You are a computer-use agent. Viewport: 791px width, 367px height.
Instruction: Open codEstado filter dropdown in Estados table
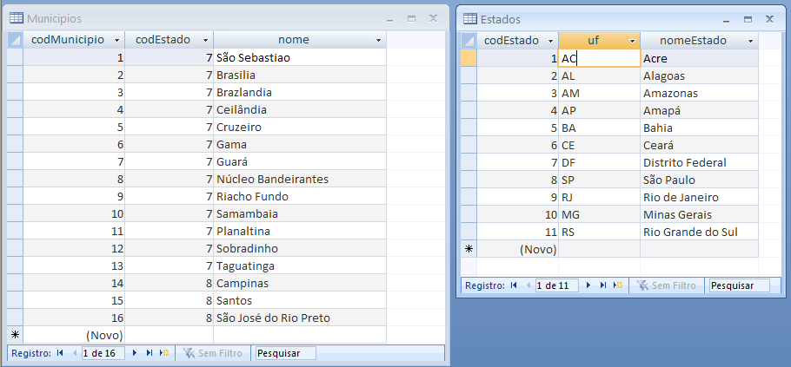pos(551,41)
